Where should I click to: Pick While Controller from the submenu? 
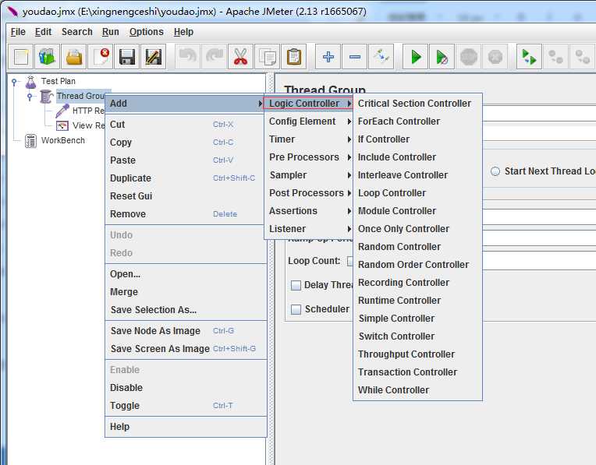point(417,390)
